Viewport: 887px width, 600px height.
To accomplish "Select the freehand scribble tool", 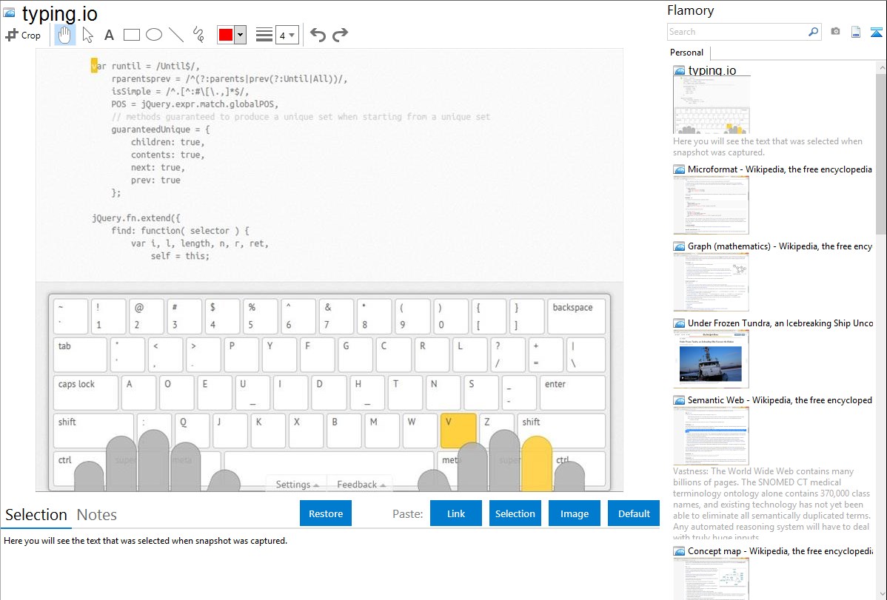I will (x=198, y=35).
